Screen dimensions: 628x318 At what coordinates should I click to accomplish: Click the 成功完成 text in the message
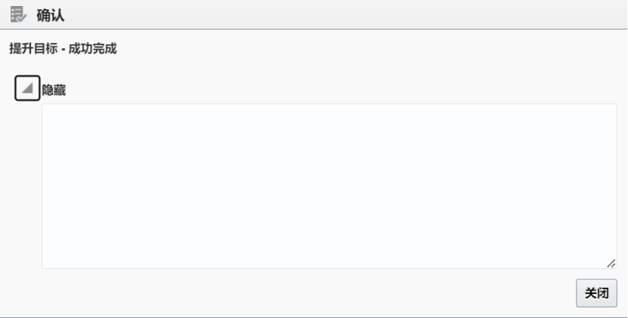(92, 49)
